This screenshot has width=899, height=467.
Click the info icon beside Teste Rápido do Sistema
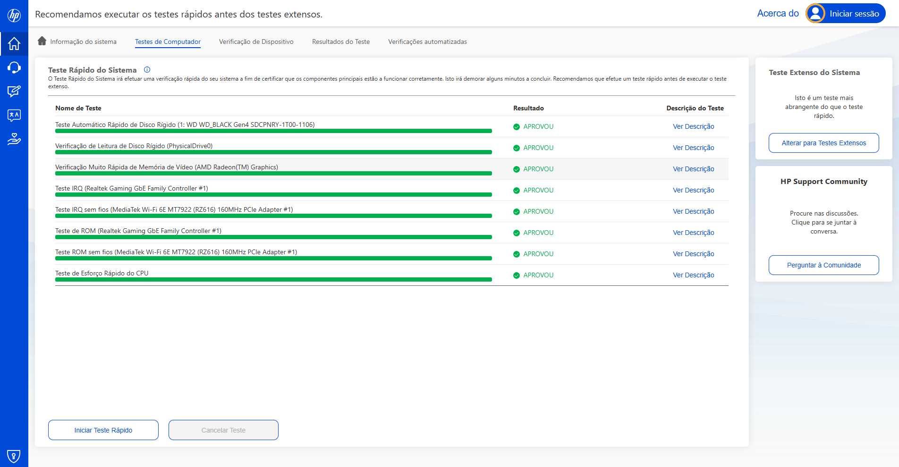coord(147,69)
